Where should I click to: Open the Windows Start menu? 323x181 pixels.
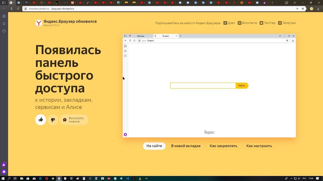point(3,178)
